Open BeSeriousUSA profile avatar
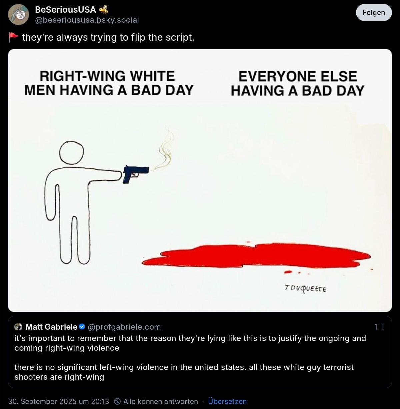This screenshot has height=409, width=400. point(18,15)
